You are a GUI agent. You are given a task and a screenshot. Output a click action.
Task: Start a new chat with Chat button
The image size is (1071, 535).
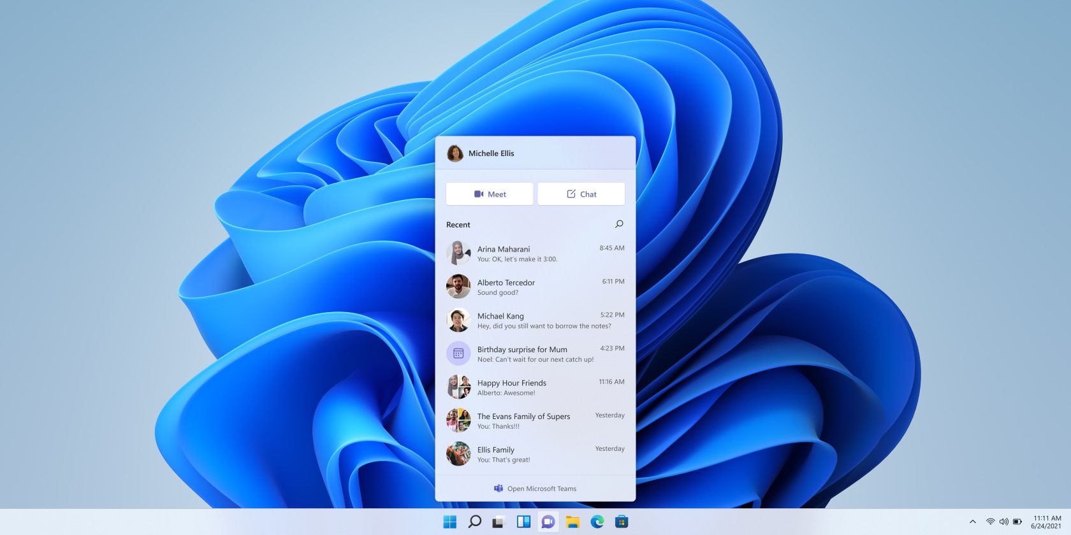point(581,194)
